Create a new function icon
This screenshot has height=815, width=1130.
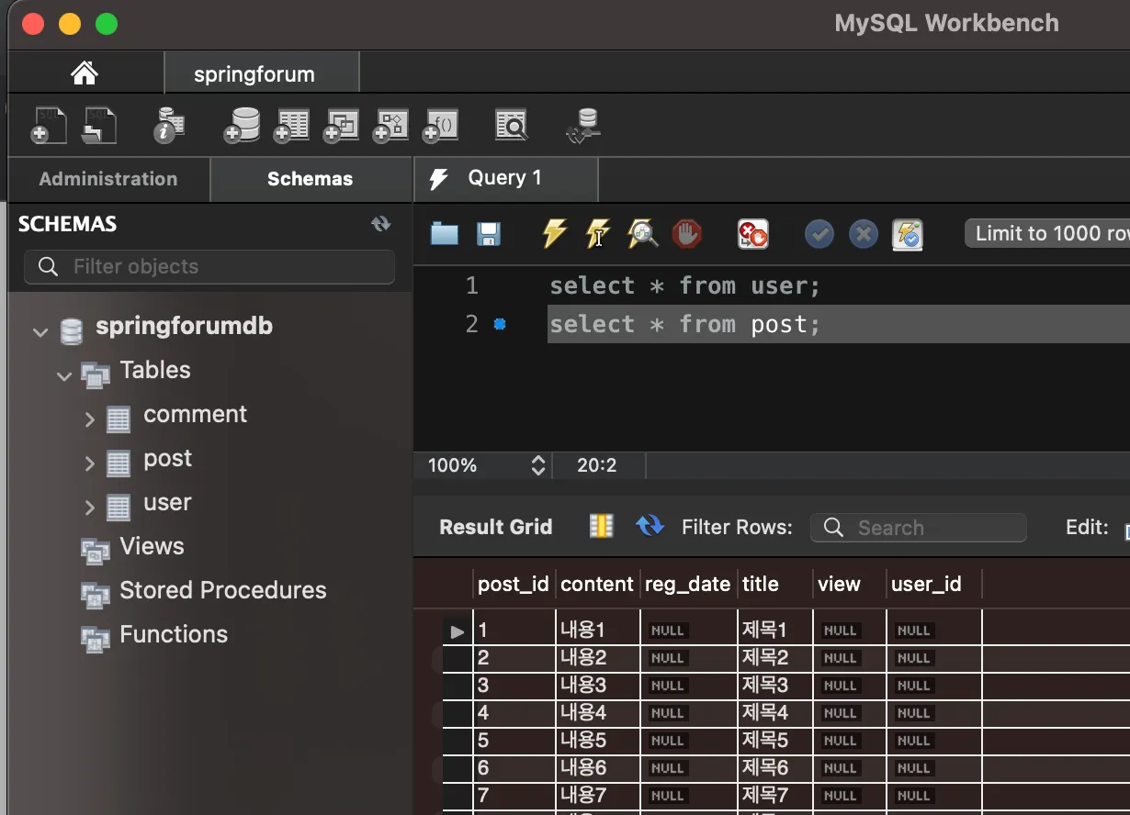pos(440,125)
